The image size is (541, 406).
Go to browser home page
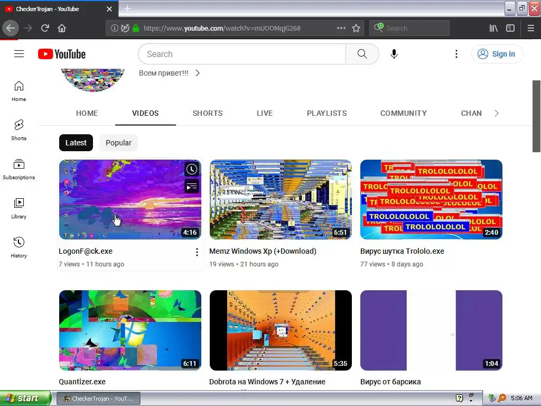tap(62, 28)
